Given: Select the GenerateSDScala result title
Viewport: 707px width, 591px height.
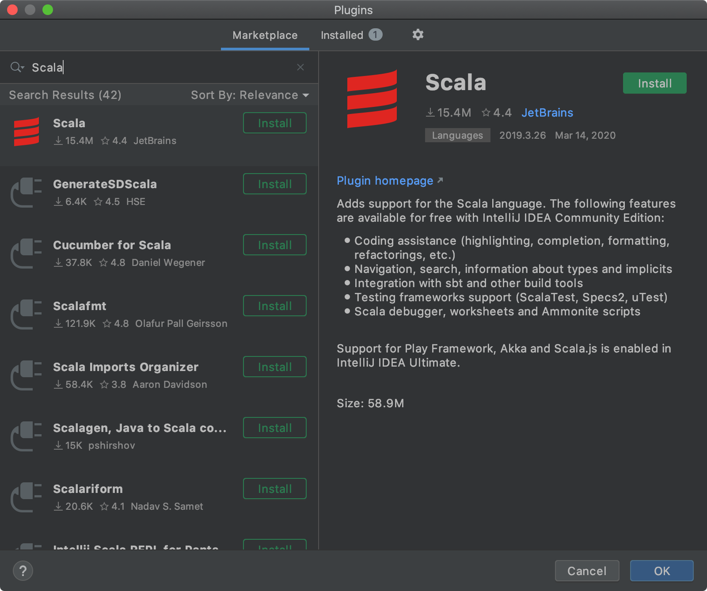Looking at the screenshot, I should [x=105, y=184].
